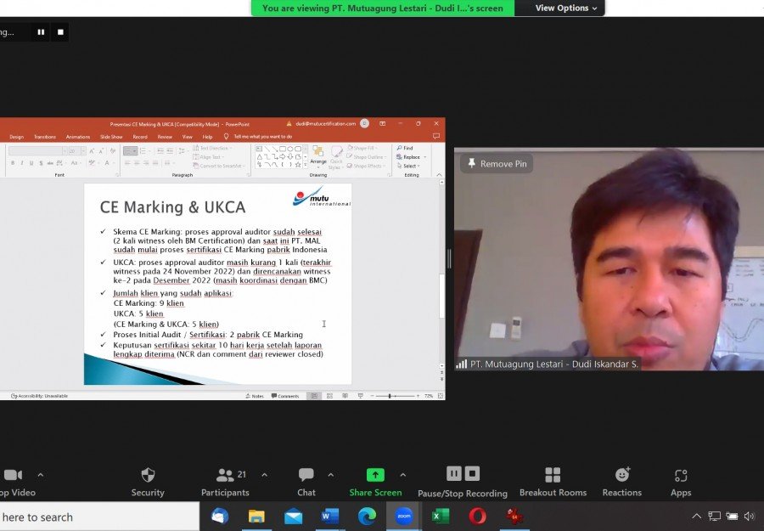Expand video options arrow beside Stop Video

[41, 474]
